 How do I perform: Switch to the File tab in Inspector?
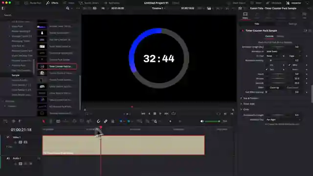pyautogui.click(x=304, y=16)
